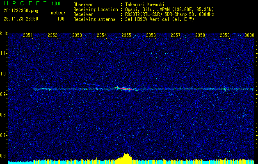The height and width of the screenshot is (164, 258).
Task: Click the Receiving Location Ogaki, Gifu text
Action: pos(169,9)
